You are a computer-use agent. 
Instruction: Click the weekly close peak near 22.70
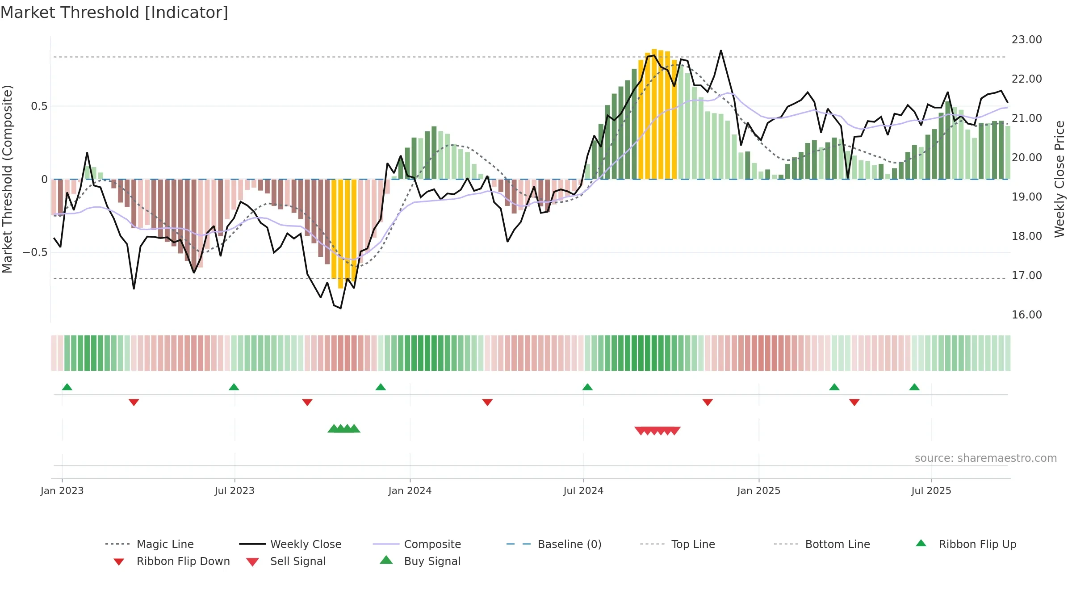point(721,51)
